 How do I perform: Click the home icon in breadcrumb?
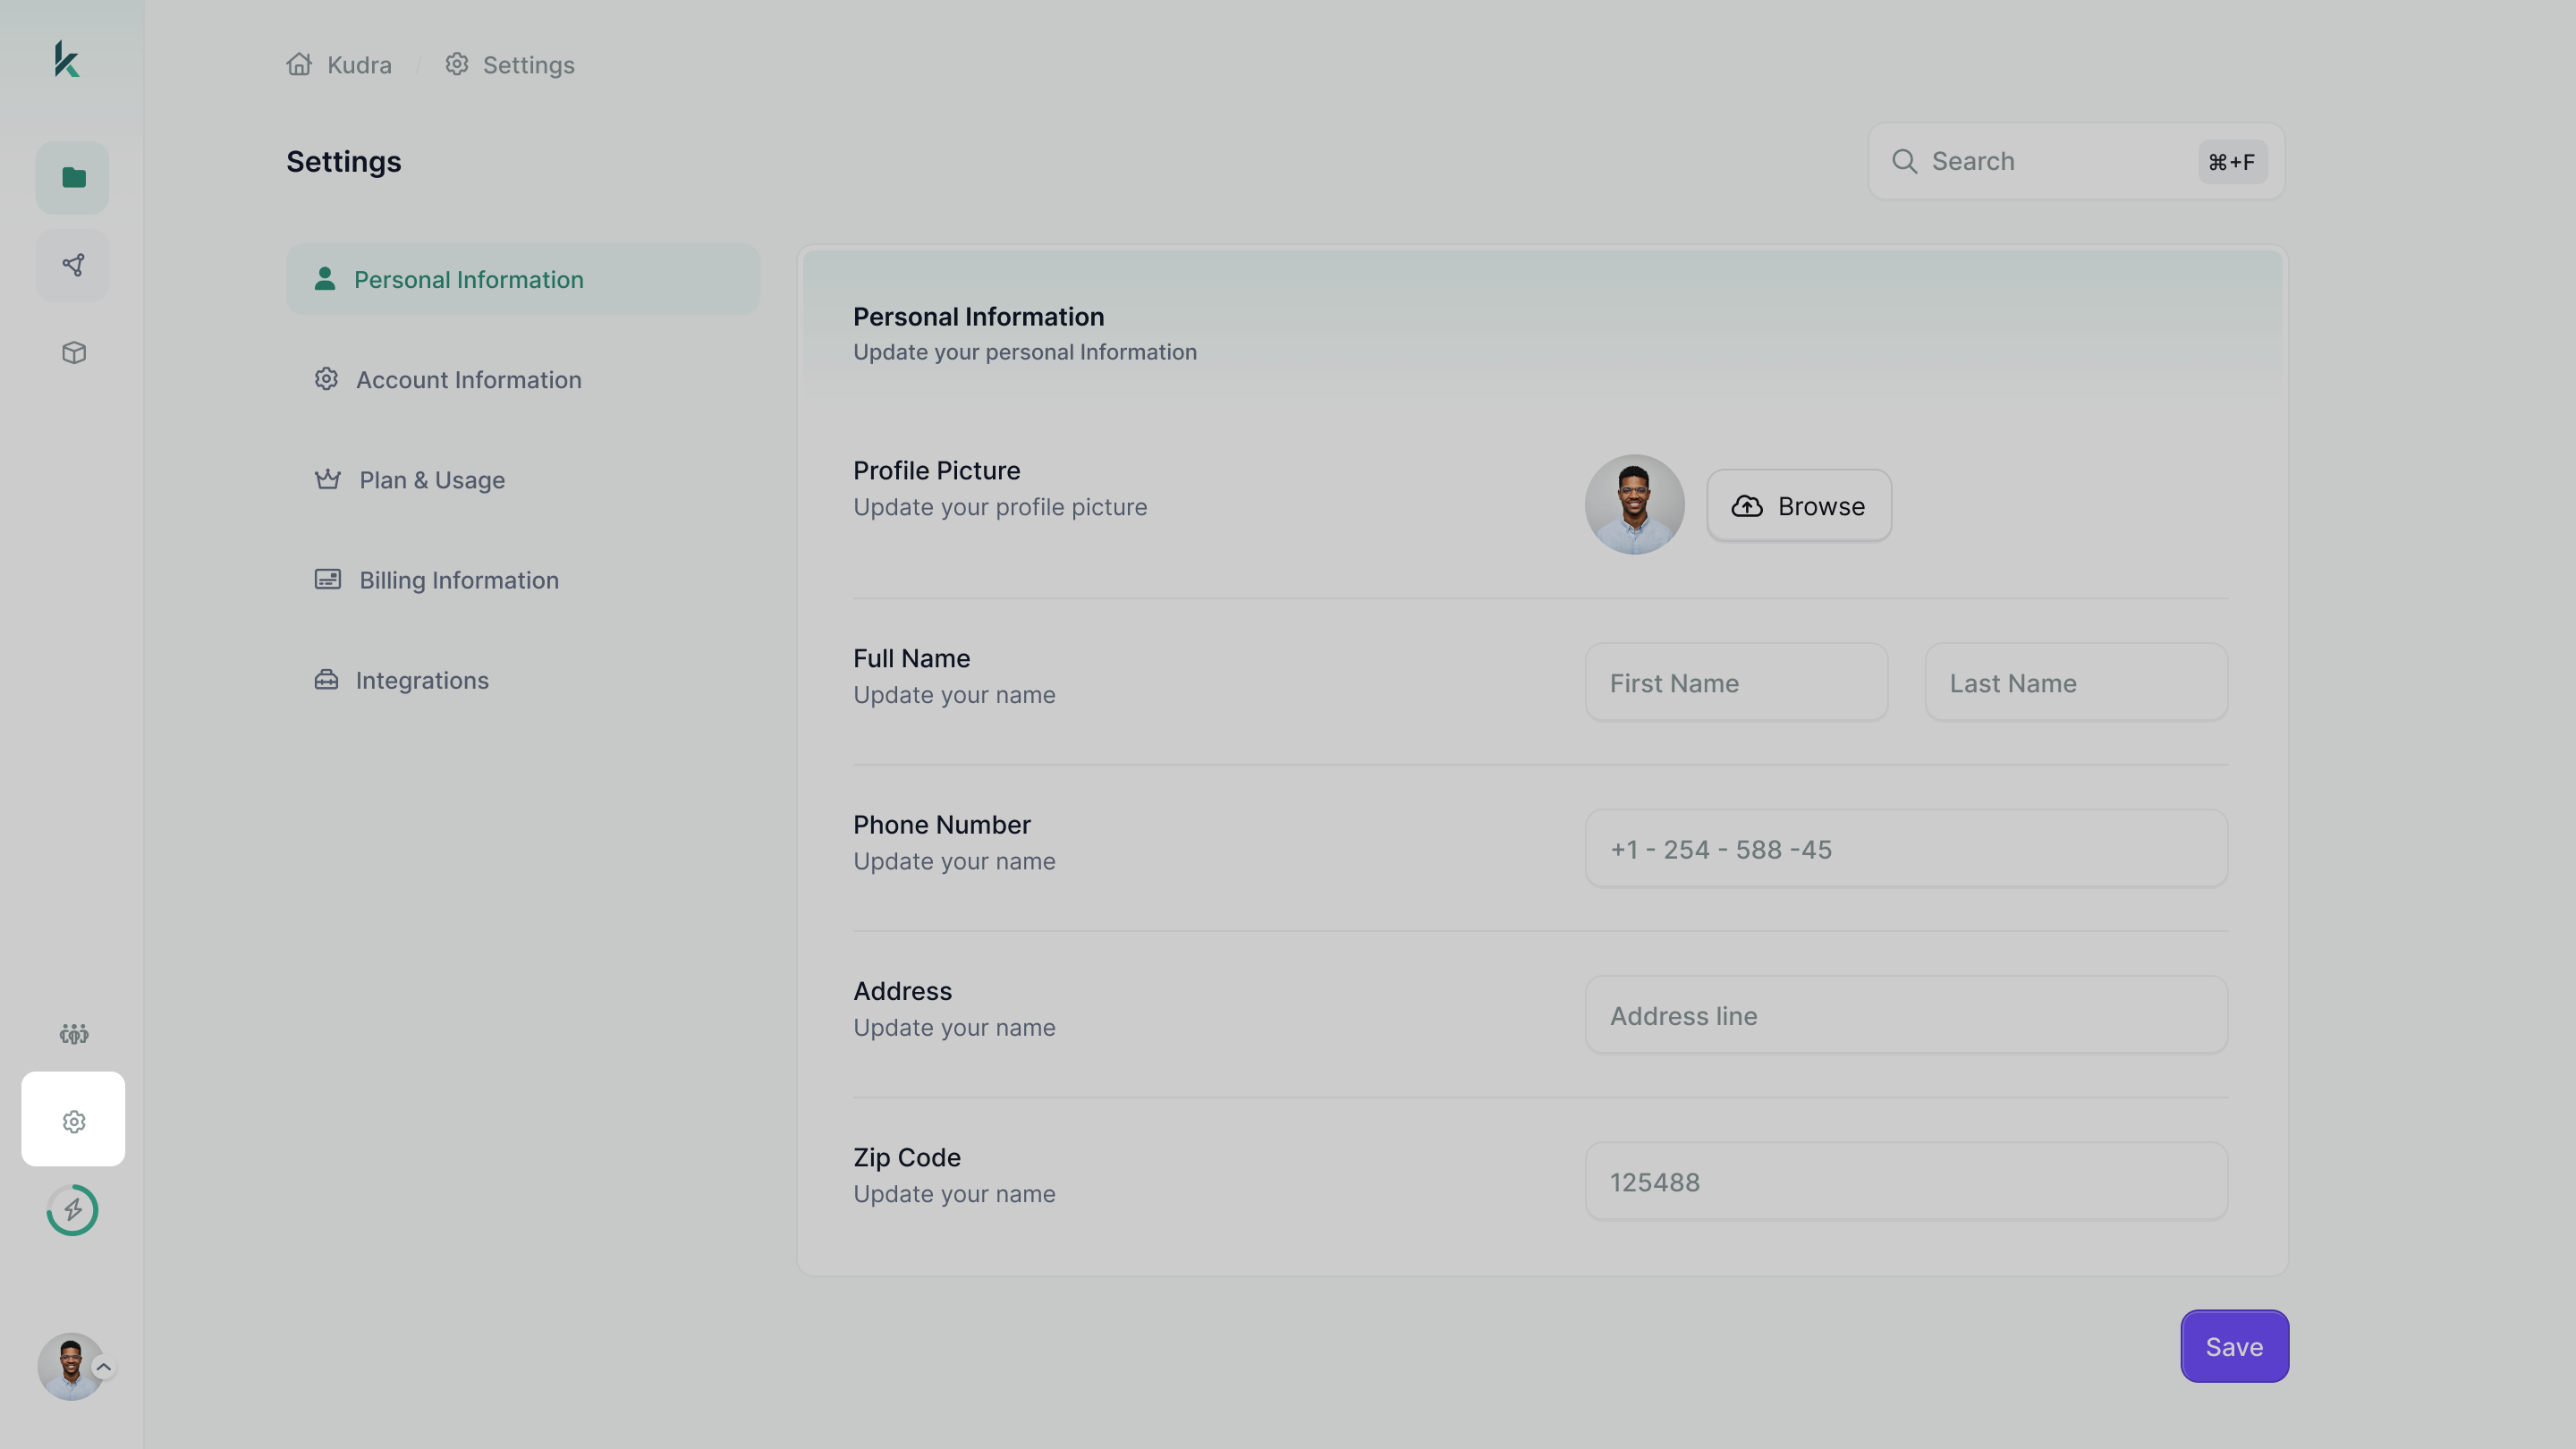coord(299,64)
